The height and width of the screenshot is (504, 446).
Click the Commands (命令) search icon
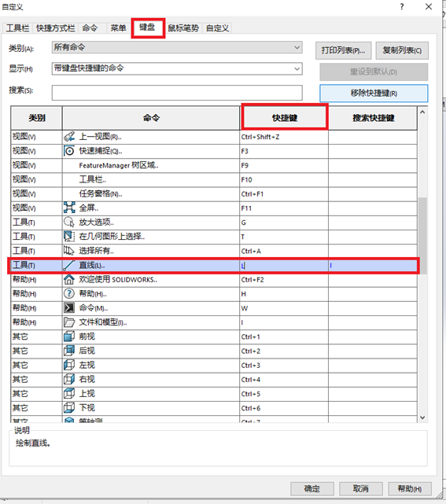(x=69, y=308)
